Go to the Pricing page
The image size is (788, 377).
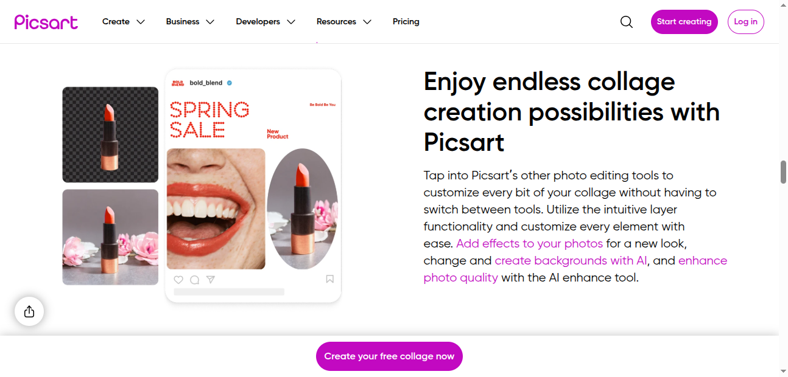point(406,22)
